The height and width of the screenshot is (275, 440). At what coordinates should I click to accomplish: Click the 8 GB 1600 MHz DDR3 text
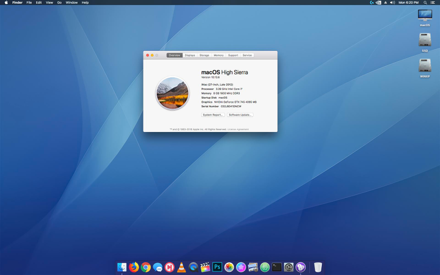pos(227,93)
